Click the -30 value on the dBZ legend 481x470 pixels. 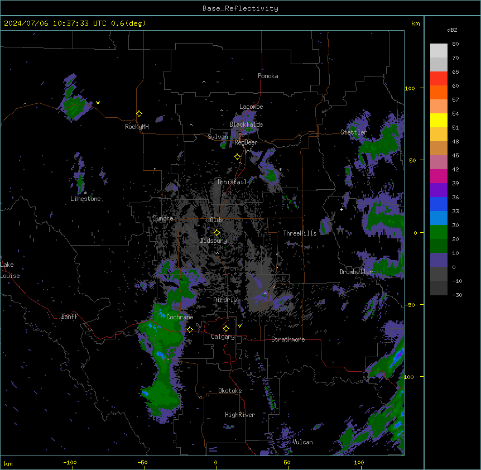[x=457, y=295]
